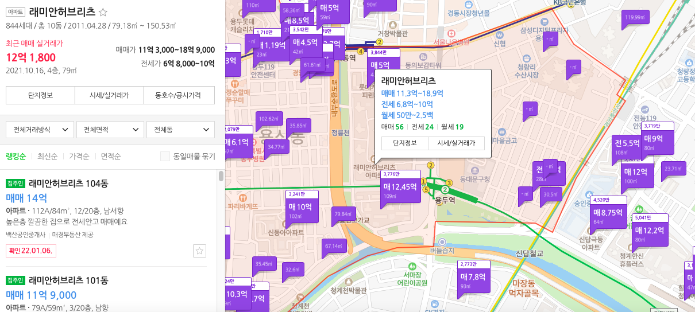The image size is (695, 312).
Task: Open the 동호수/공시가격 tab
Action: coord(179,95)
